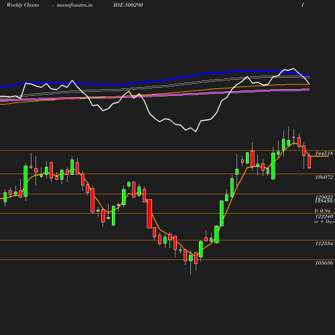The height and width of the screenshot is (335, 335).
Task: Click the '1' label at top right
Action: pyautogui.click(x=303, y=5)
